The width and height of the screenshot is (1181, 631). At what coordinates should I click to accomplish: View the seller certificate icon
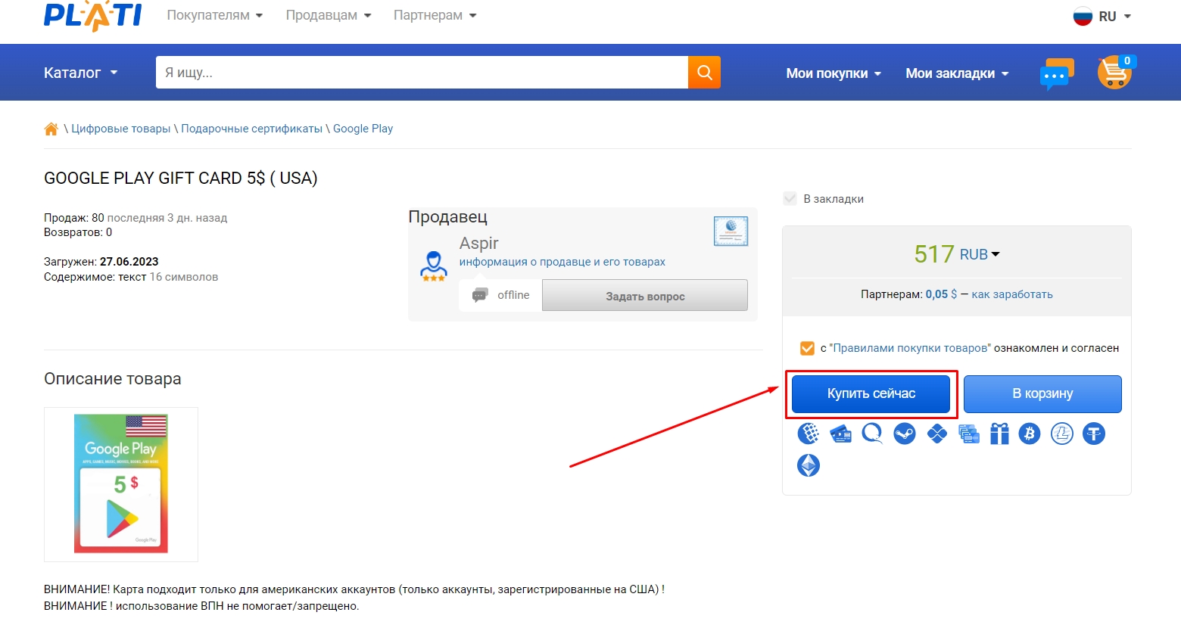[x=731, y=231]
